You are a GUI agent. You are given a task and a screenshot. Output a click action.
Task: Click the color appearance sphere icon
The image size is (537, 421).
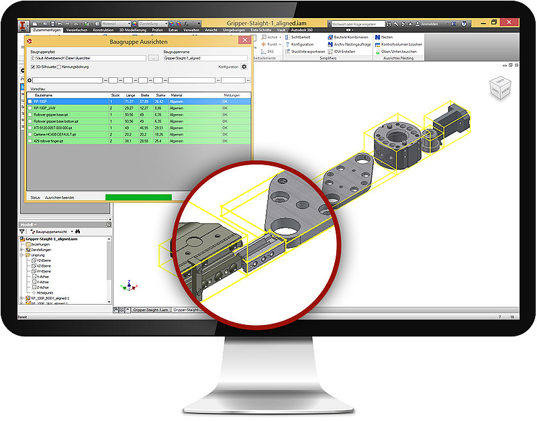[135, 24]
